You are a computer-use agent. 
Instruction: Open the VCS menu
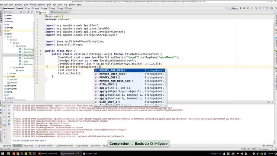tap(65, 5)
